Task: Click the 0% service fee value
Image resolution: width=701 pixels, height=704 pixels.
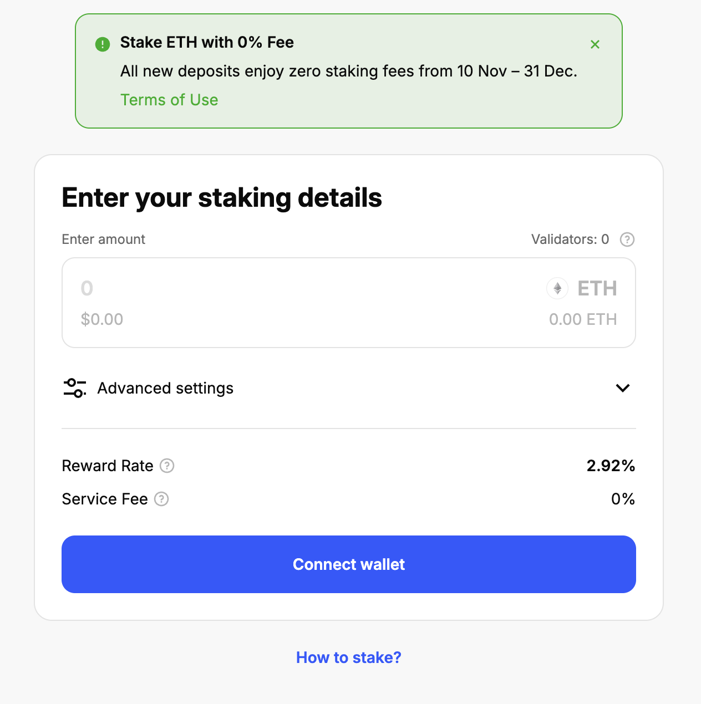Action: coord(623,499)
